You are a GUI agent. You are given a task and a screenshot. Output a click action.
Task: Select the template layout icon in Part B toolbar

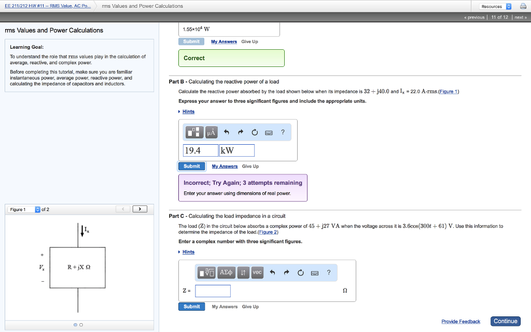coord(194,132)
